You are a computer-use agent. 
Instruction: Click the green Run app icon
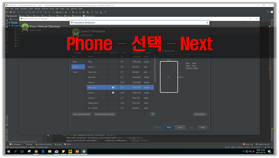point(66,12)
